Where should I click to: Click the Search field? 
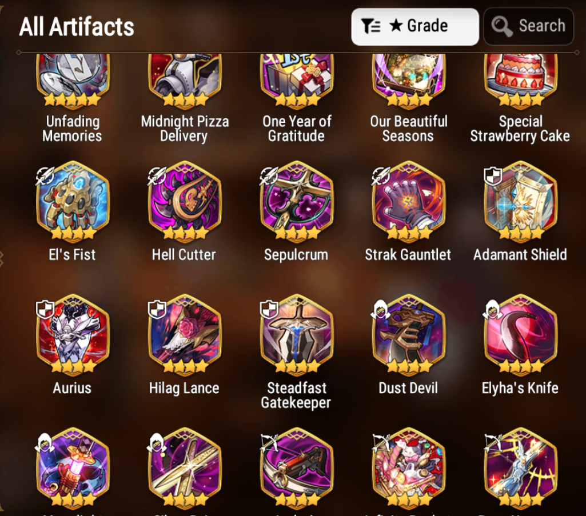tap(528, 26)
